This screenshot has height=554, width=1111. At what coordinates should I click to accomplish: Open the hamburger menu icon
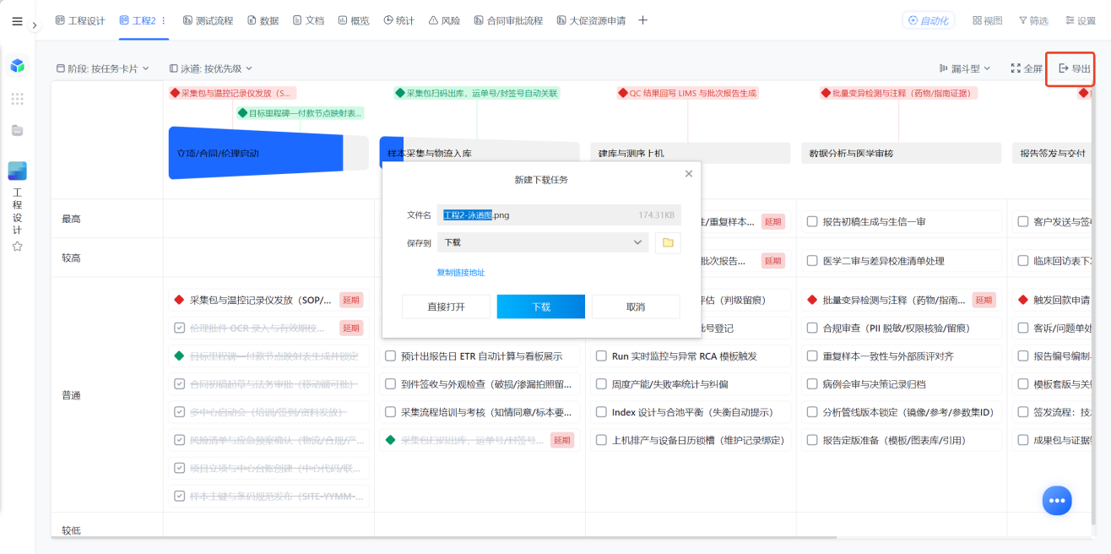pyautogui.click(x=17, y=21)
